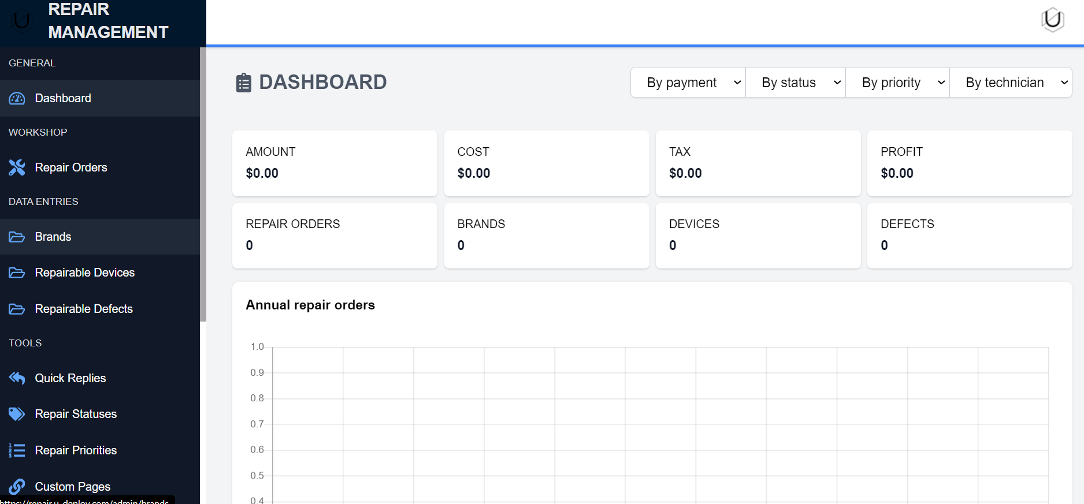Click the Dashboard speedometer icon
Viewport: 1084px width, 504px height.
pos(17,99)
